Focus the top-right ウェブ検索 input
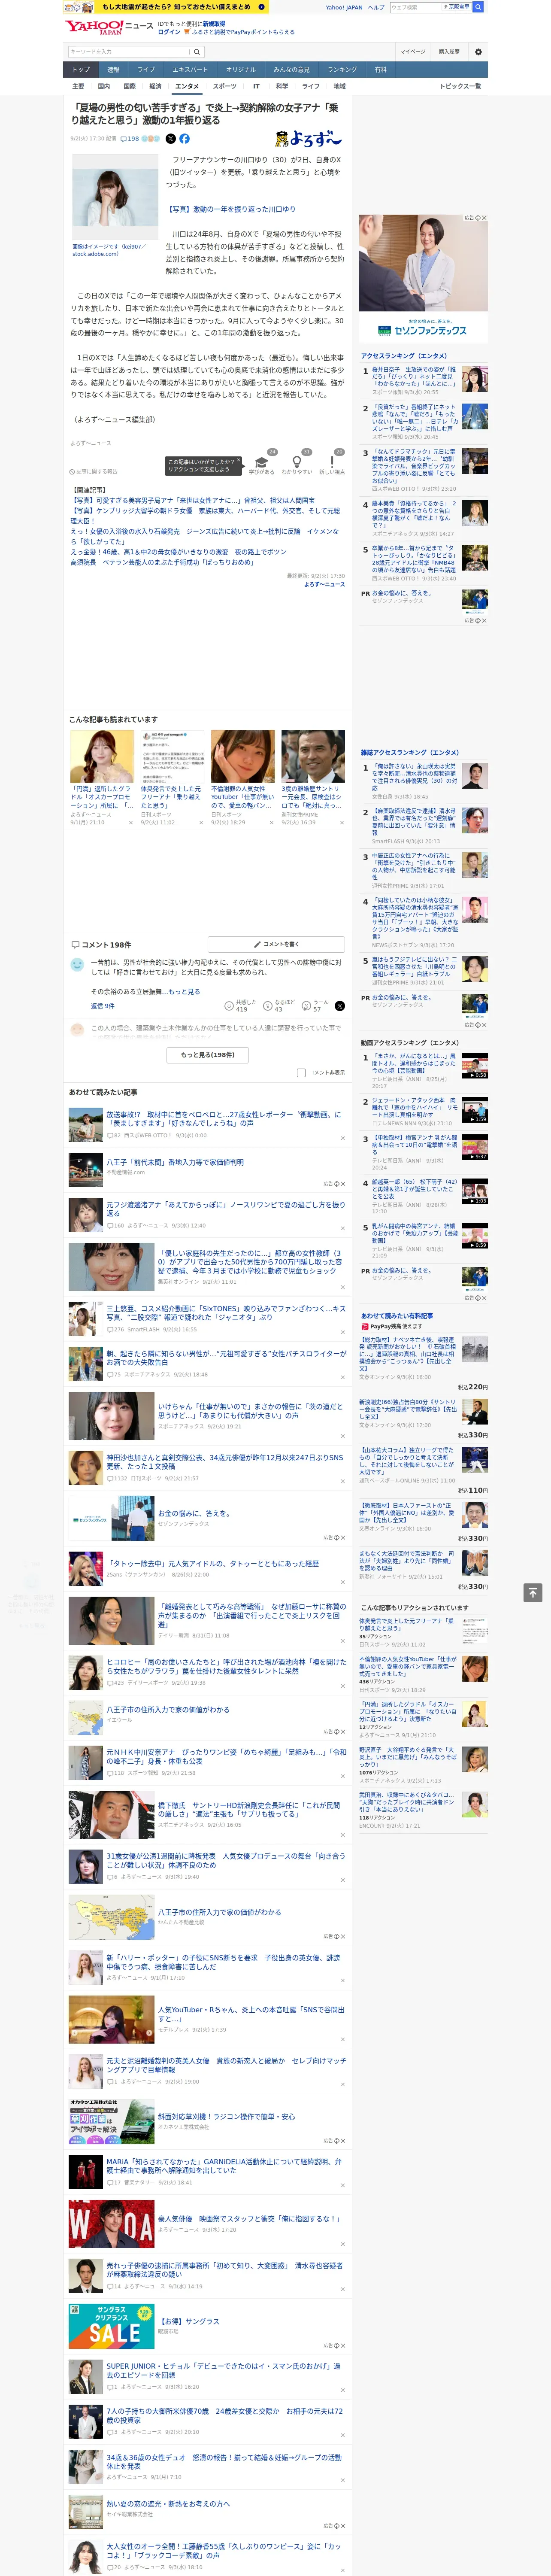The height and width of the screenshot is (2576, 551). point(416,7)
